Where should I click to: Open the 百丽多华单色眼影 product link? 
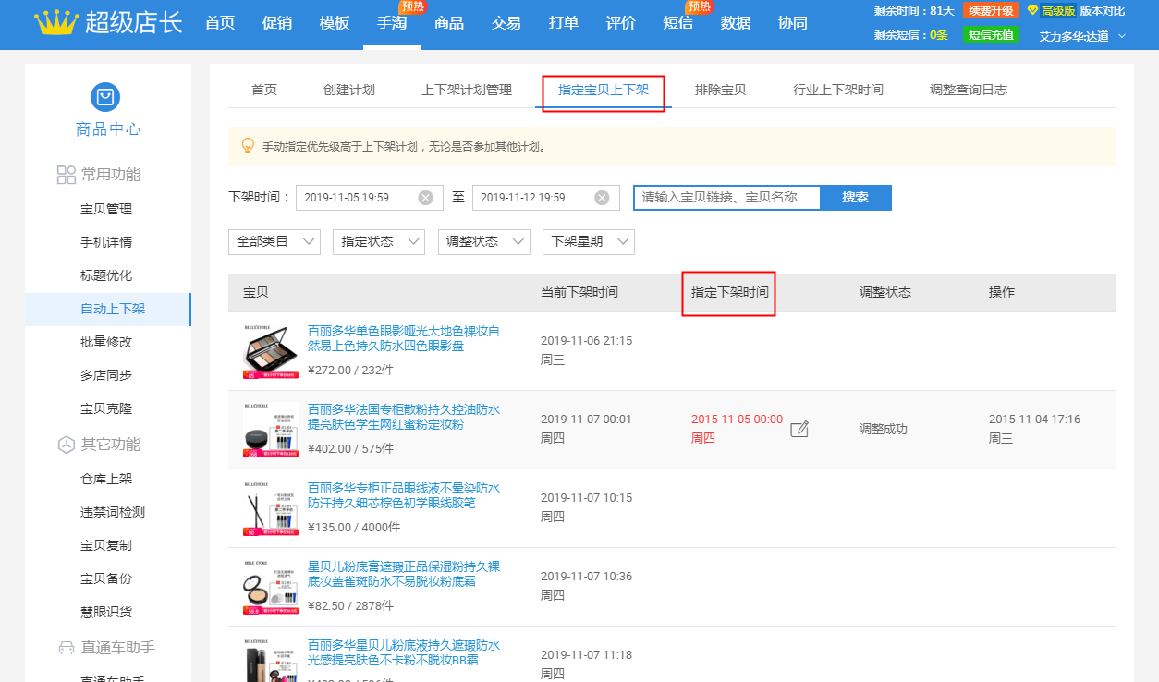coord(403,338)
